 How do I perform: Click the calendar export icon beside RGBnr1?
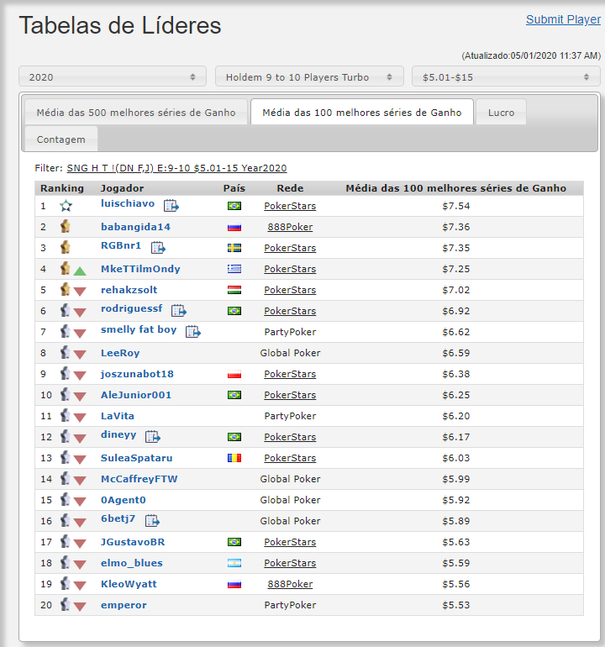[158, 248]
